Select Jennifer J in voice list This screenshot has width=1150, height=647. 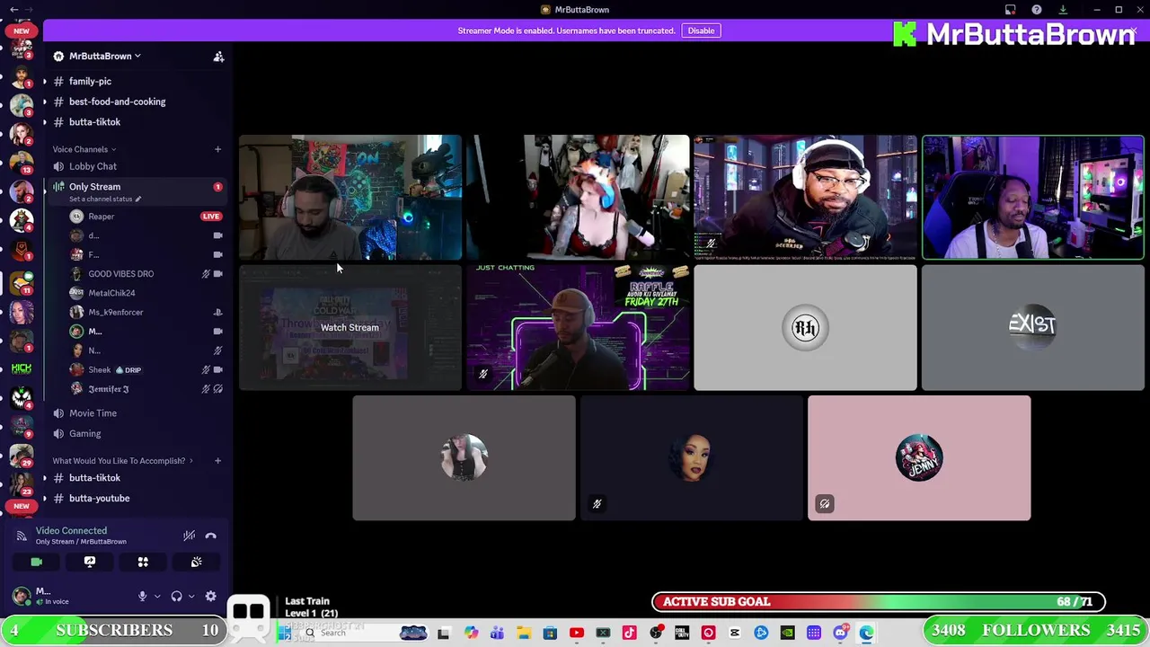pos(108,389)
